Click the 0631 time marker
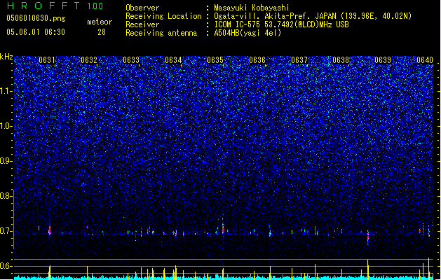This screenshot has width=441, height=280. pyautogui.click(x=47, y=60)
